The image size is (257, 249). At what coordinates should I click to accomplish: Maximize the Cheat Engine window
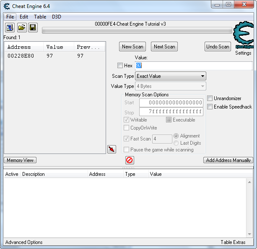228,5
